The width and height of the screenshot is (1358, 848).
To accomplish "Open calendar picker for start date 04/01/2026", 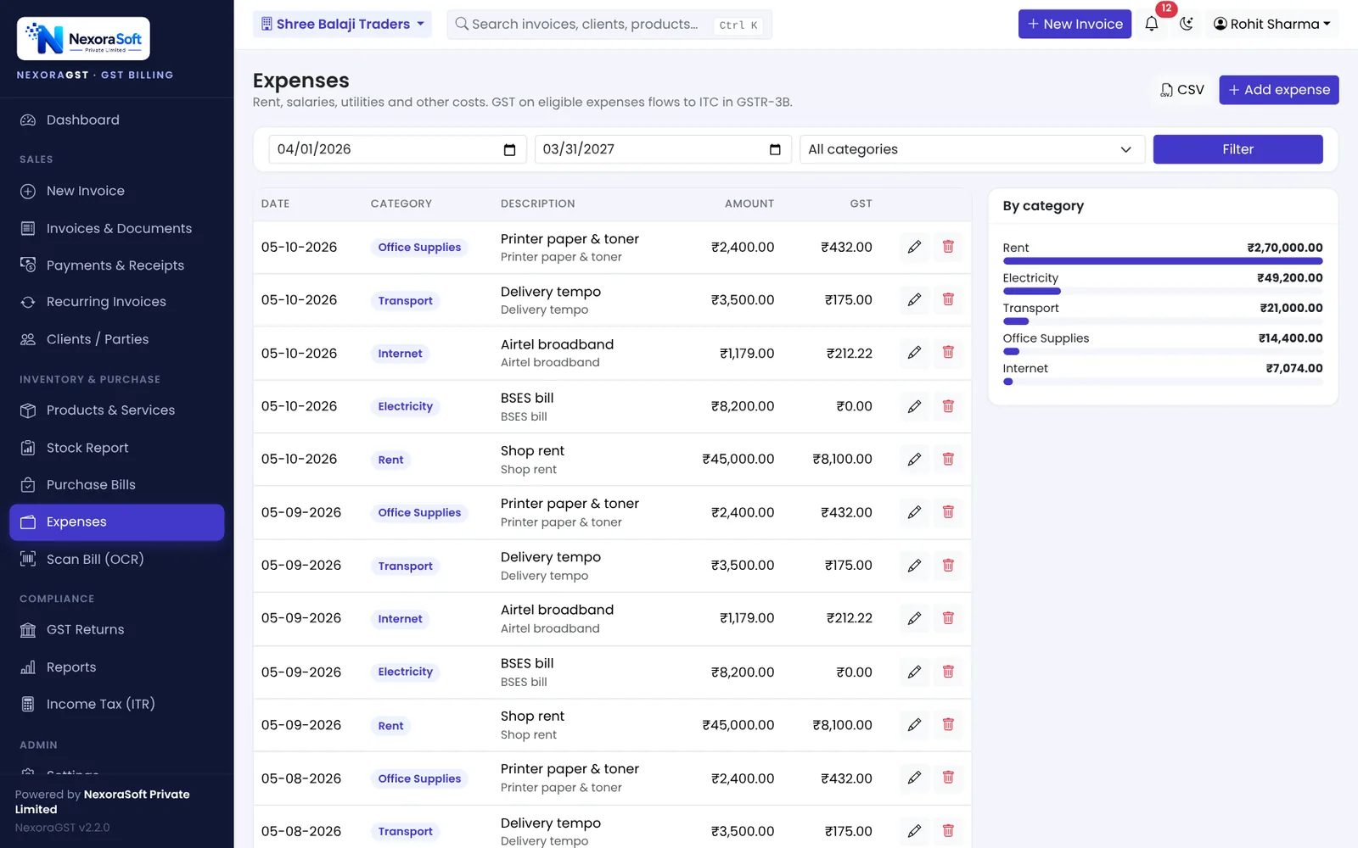I will (x=509, y=149).
